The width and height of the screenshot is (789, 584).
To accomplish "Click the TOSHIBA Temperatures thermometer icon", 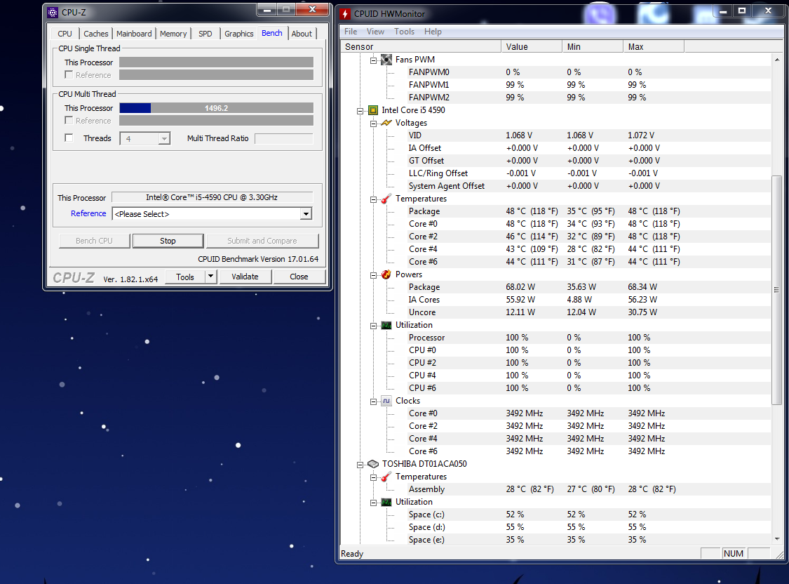I will [x=386, y=477].
